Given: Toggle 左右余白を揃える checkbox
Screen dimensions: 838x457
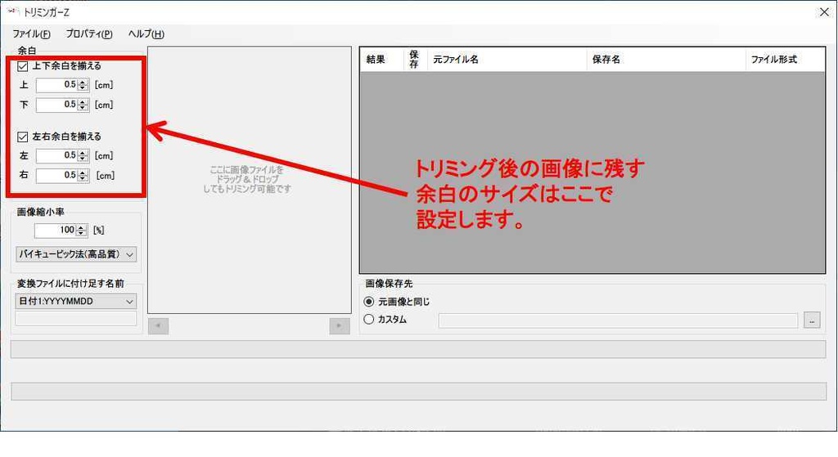Looking at the screenshot, I should (22, 137).
